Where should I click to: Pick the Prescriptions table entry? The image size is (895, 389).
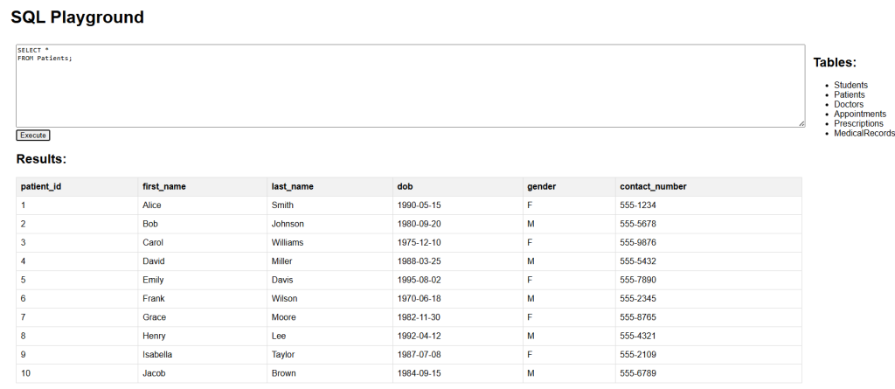858,123
